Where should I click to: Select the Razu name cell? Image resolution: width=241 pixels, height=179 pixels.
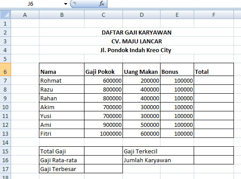[61, 89]
